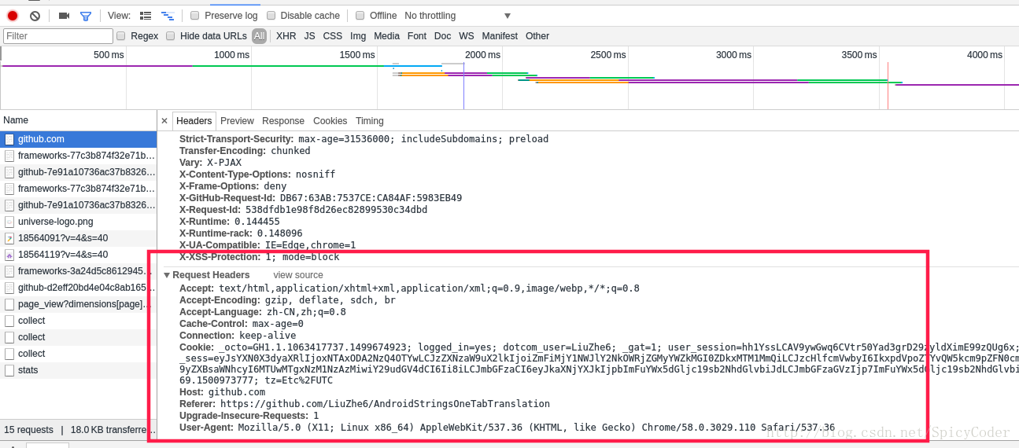Clear the network log
This screenshot has width=1019, height=448.
coord(35,16)
